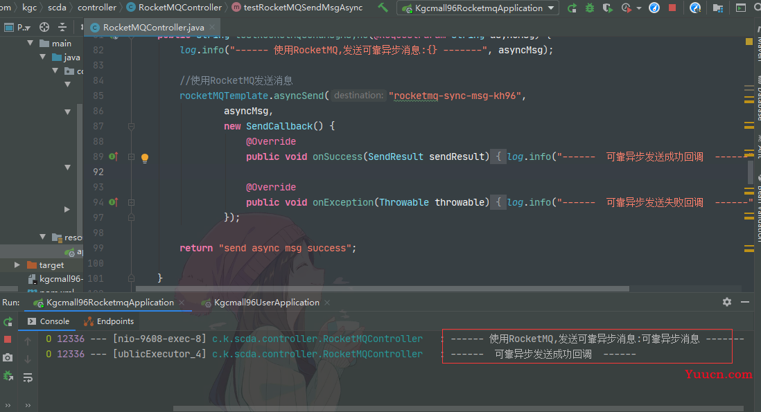Open the Console tab
The width and height of the screenshot is (761, 412).
pos(48,321)
